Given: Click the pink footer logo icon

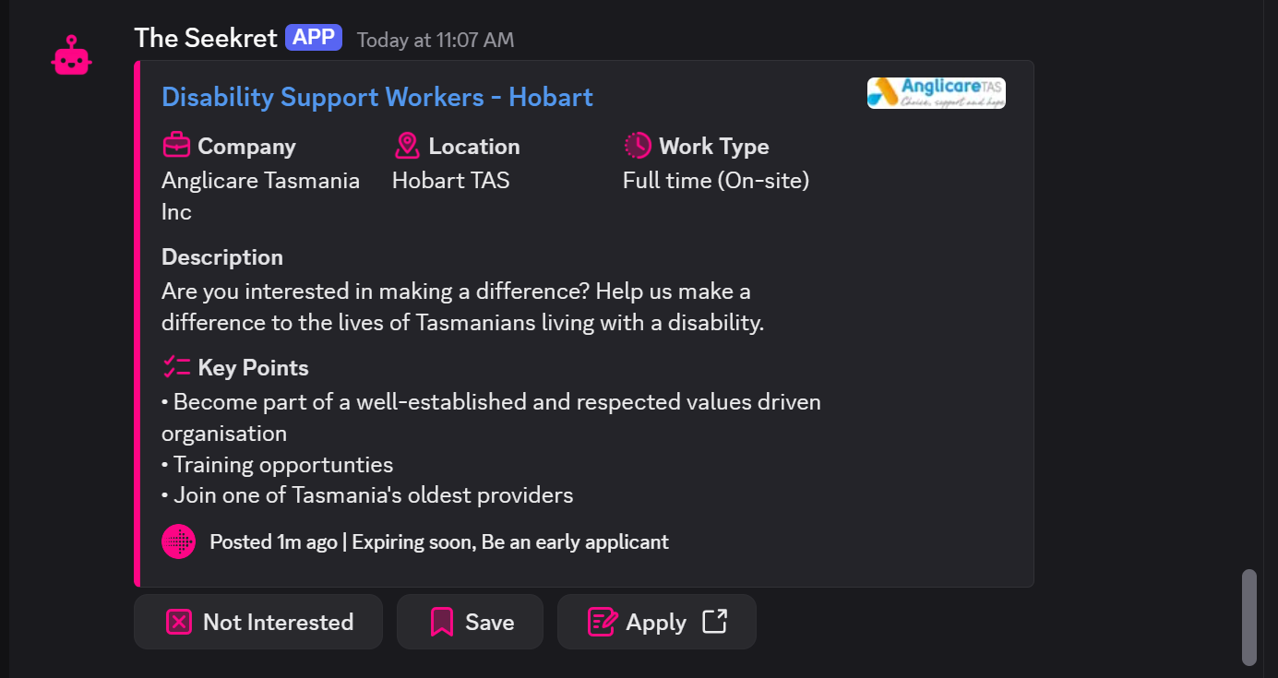Looking at the screenshot, I should coord(179,541).
